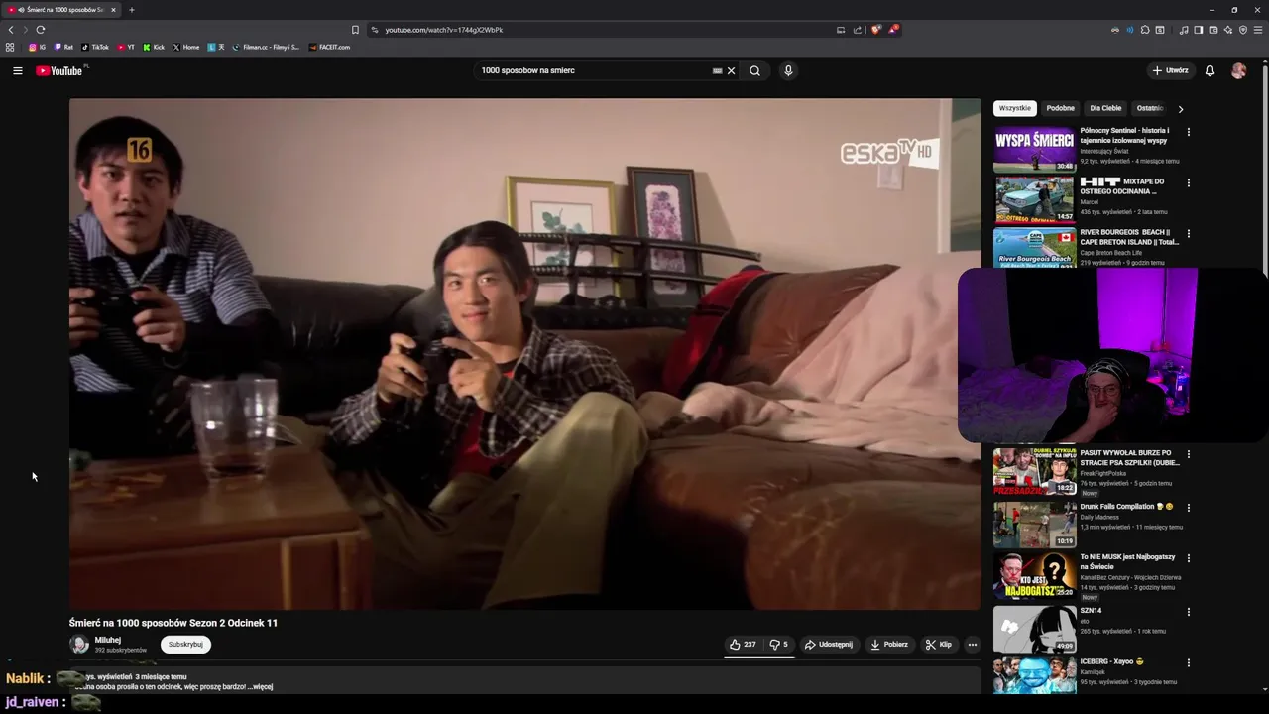
Task: Open options for Drunk Fails Compilation video
Action: [1188, 508]
